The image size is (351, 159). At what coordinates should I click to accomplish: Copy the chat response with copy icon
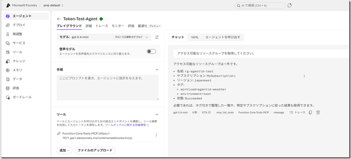310,113
